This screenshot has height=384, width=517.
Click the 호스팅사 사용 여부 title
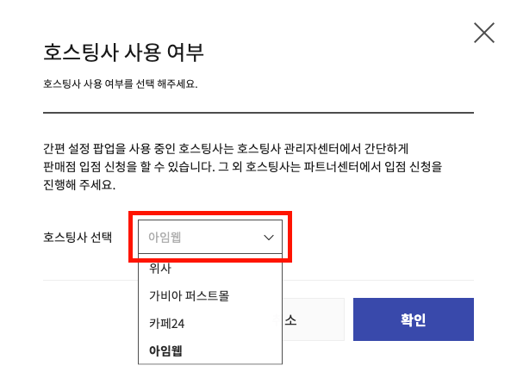[x=123, y=52]
